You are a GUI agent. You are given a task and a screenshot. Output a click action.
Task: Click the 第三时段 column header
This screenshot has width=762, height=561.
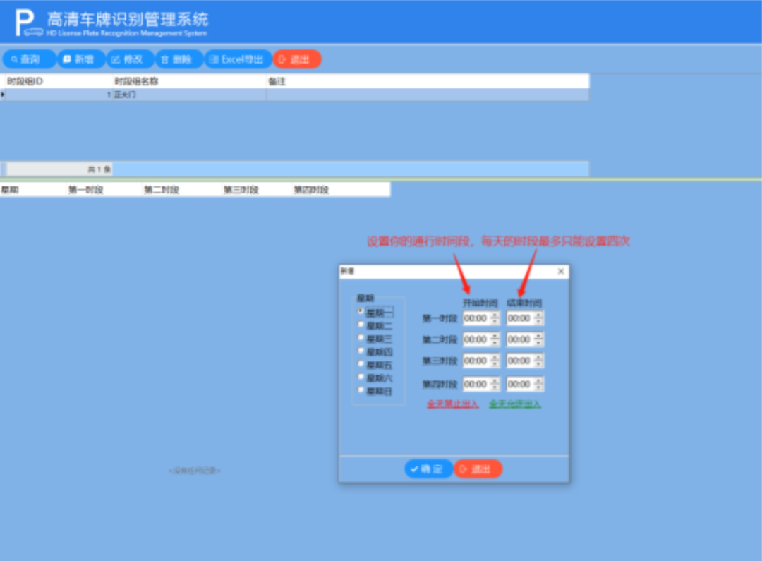point(257,190)
